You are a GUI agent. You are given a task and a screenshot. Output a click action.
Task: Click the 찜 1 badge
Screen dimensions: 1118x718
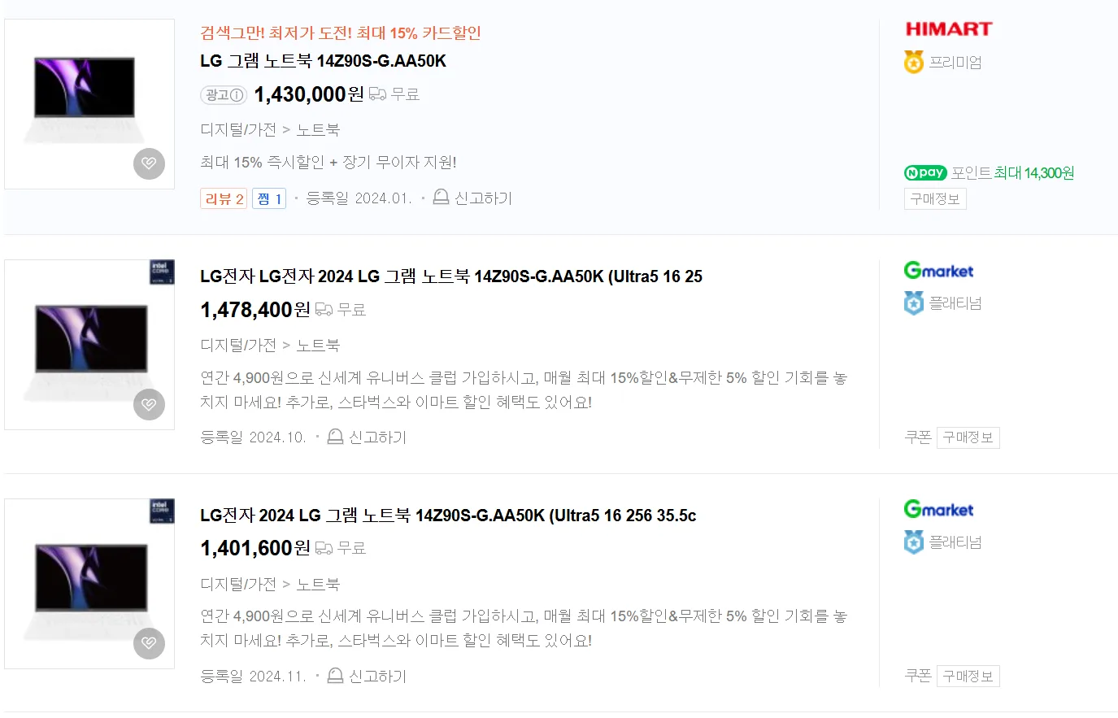click(269, 199)
